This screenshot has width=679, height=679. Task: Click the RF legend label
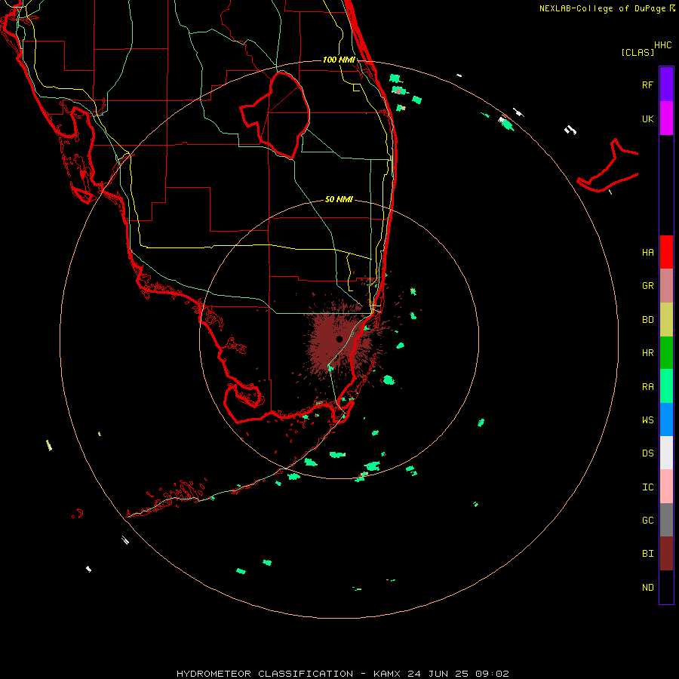[x=647, y=84]
